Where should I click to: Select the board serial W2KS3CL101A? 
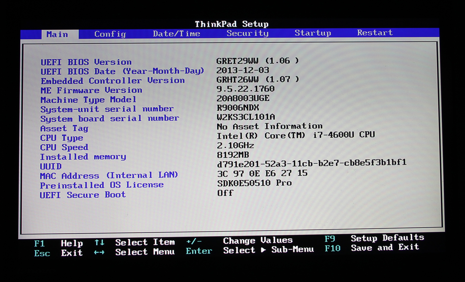246,117
